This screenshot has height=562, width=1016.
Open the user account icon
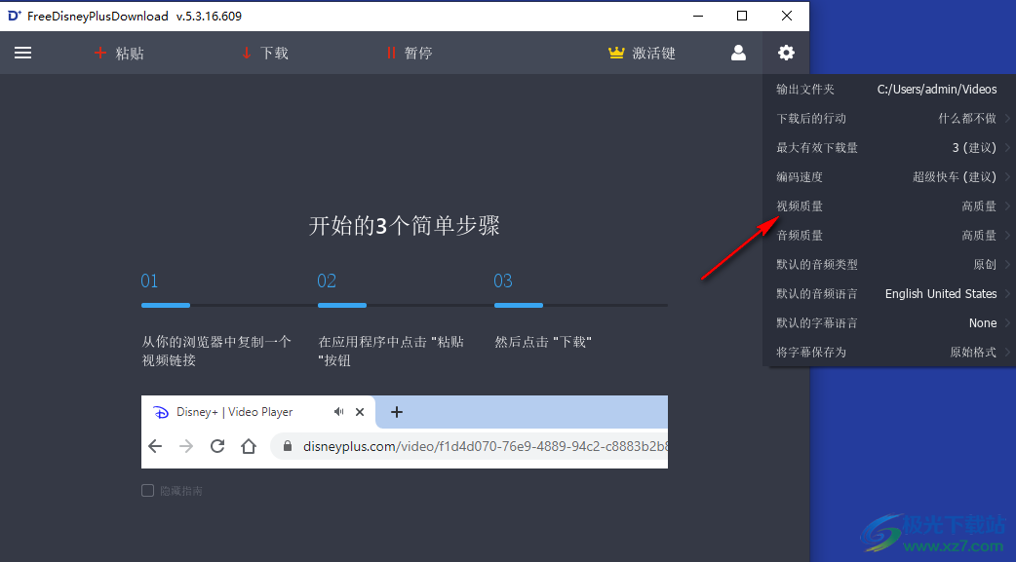pos(738,53)
